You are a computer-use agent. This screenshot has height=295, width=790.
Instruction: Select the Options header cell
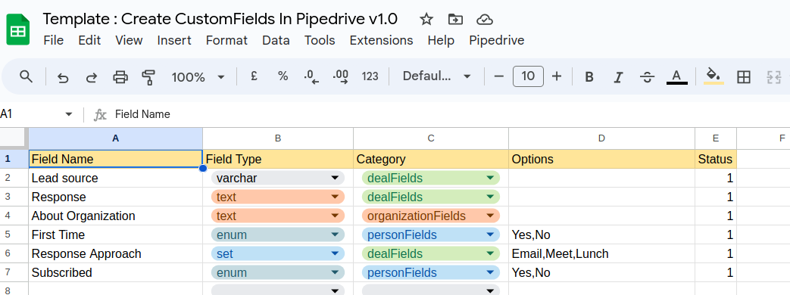(x=601, y=159)
